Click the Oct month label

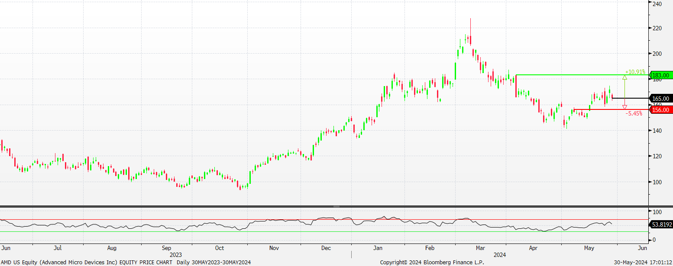click(220, 248)
